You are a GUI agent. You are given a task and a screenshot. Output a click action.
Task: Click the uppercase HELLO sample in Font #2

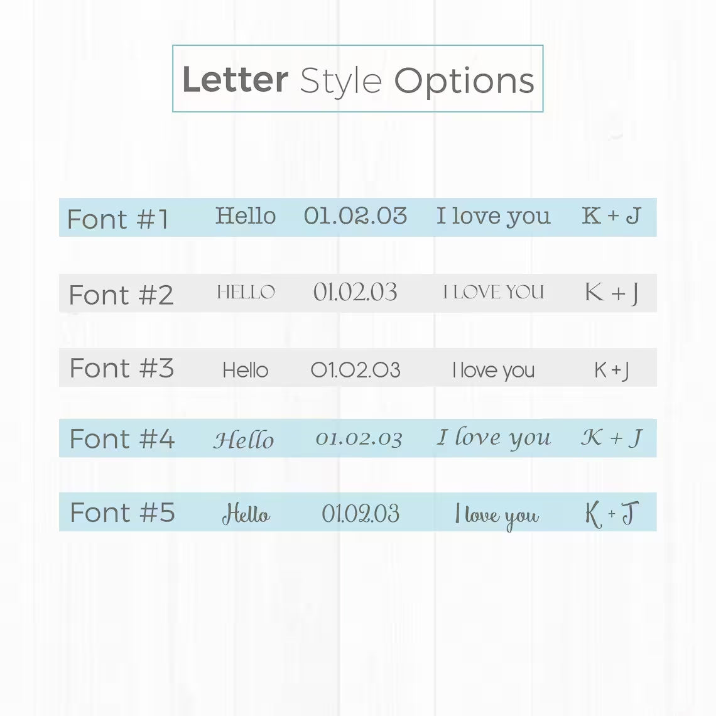(246, 292)
